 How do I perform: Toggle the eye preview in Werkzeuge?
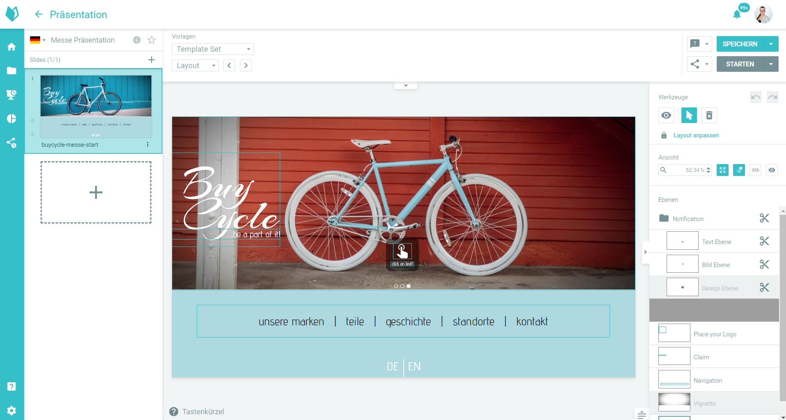666,116
